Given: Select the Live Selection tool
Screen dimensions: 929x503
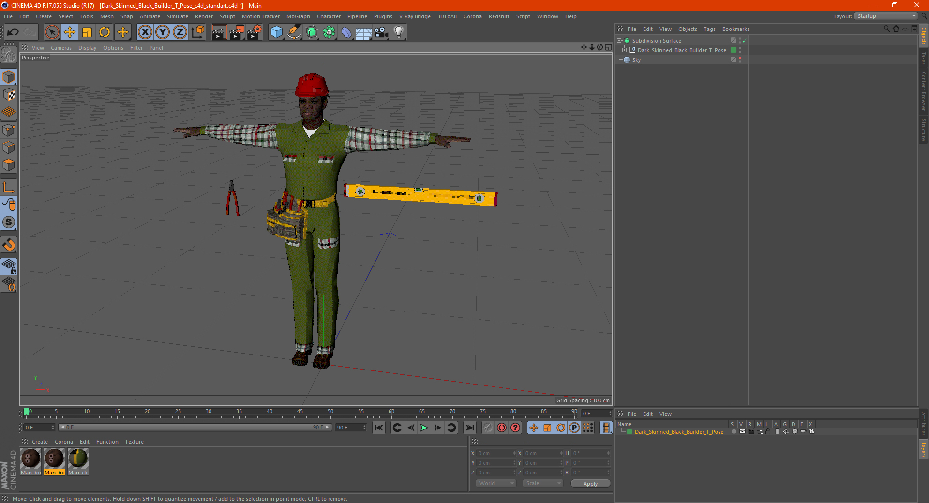Looking at the screenshot, I should 52,32.
